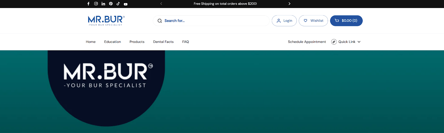Expand the Quick Link dropdown chevron
The width and height of the screenshot is (444, 133).
click(359, 42)
